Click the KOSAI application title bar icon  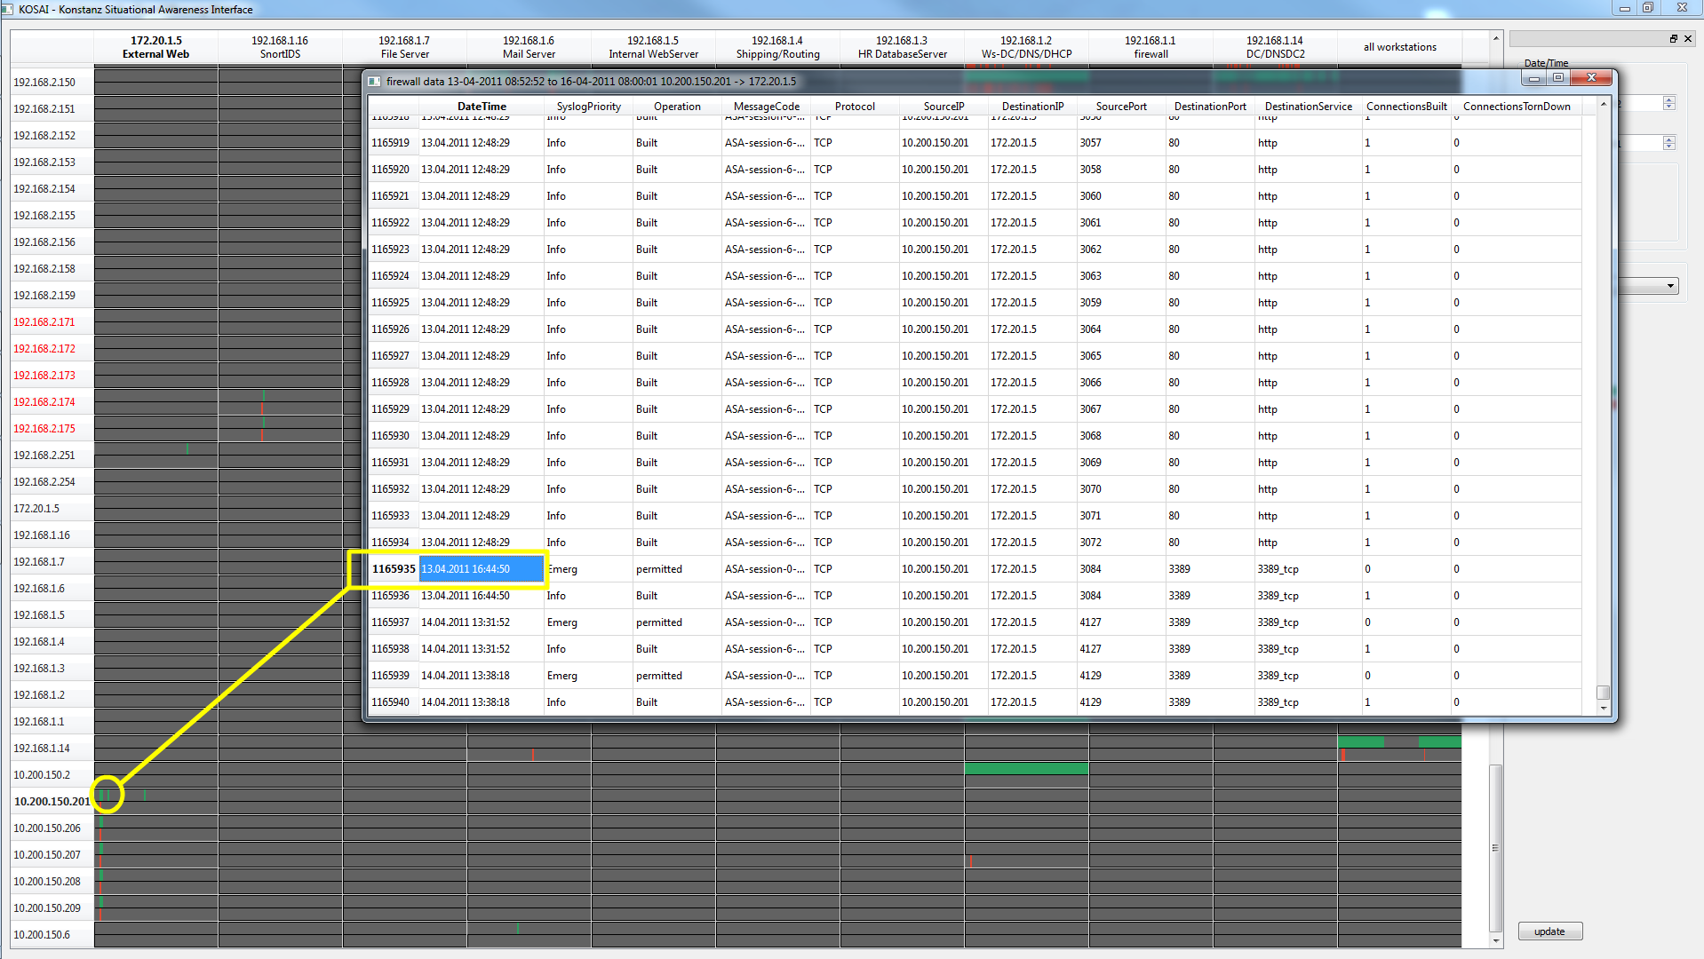[x=8, y=9]
